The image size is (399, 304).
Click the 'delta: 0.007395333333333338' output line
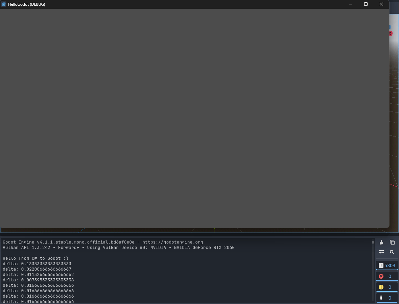pos(38,280)
